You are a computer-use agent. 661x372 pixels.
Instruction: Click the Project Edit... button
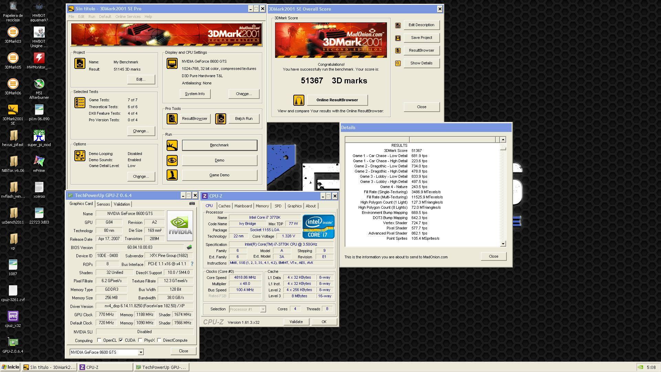tap(141, 79)
